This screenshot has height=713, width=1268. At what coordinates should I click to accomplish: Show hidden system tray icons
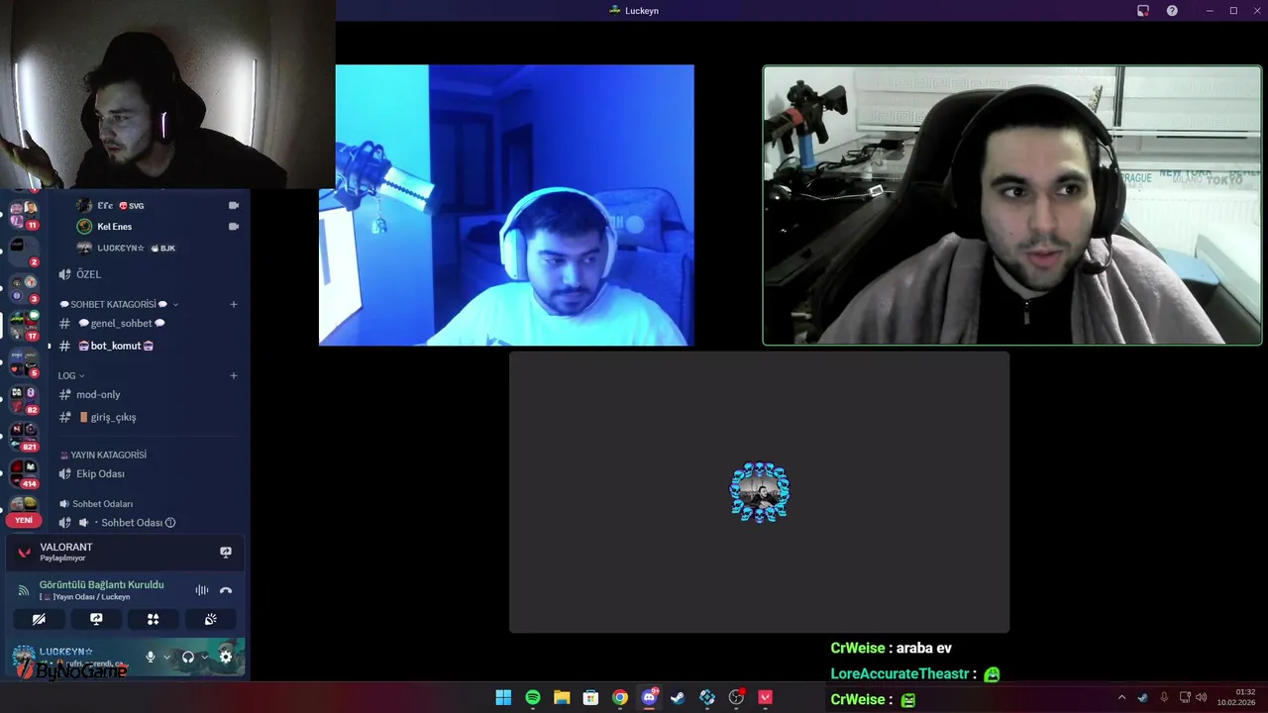pyautogui.click(x=1121, y=697)
